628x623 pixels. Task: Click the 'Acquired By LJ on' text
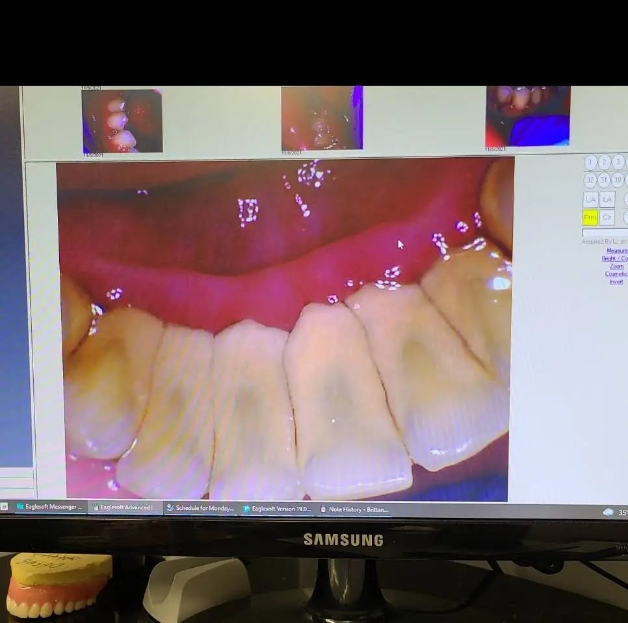(604, 242)
